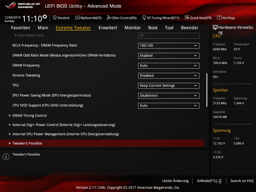Open the Xtreme Tweaking dropdown
256x192 pixels.
coord(169,75)
